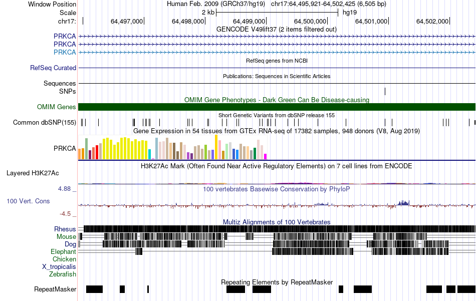The height and width of the screenshot is (301, 476).
Task: Click the Scale label
Action: click(68, 13)
